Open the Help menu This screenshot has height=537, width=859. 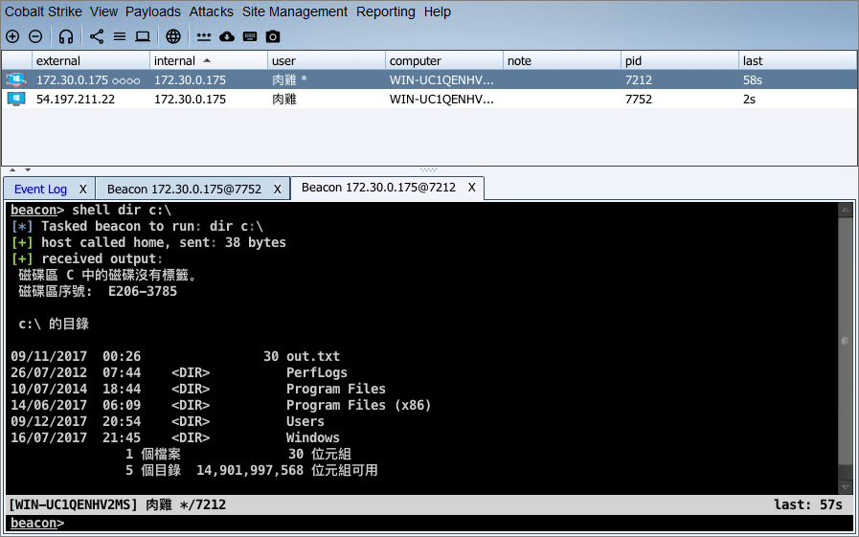[438, 11]
